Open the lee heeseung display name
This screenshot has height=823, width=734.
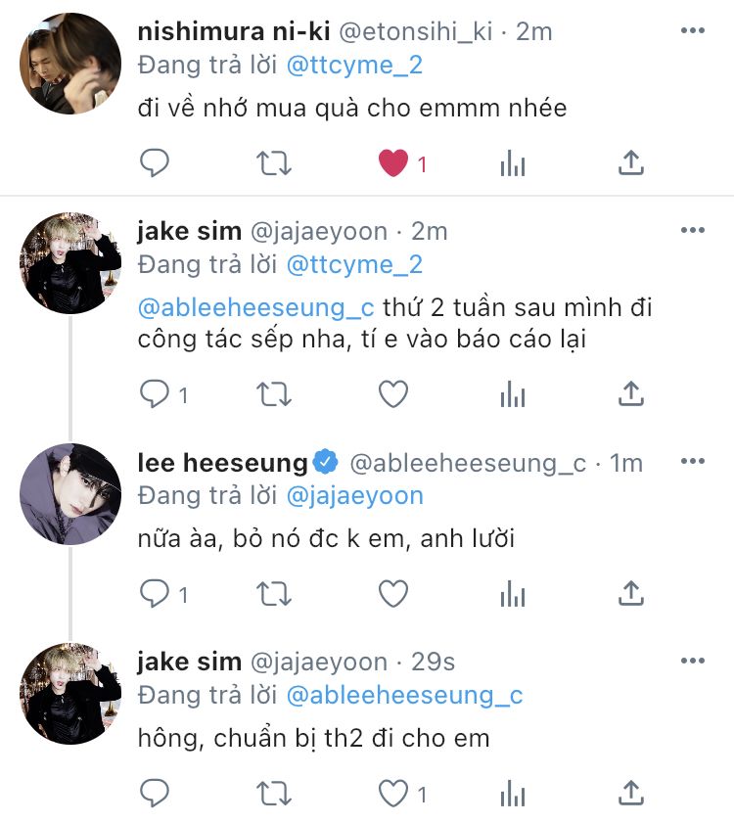click(x=222, y=463)
